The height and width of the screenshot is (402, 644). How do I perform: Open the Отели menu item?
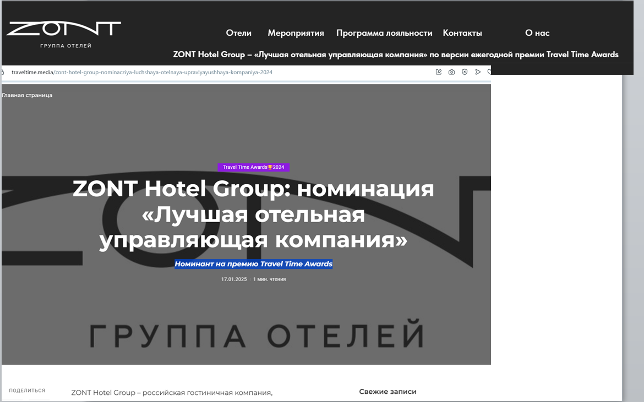coord(239,33)
